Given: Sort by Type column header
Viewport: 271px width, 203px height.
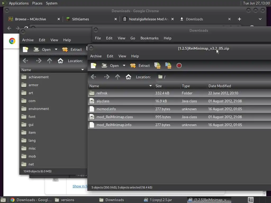Looking at the screenshot, I should (x=194, y=86).
